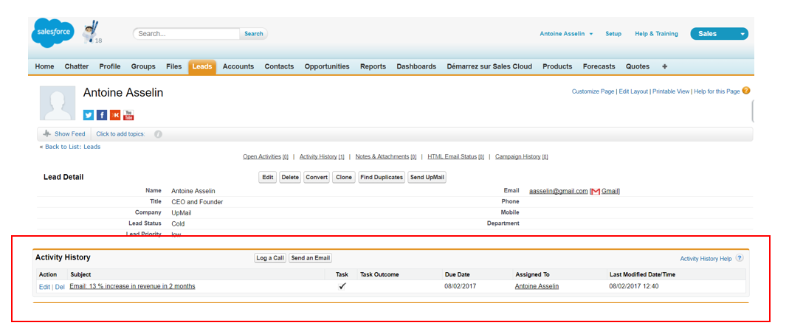This screenshot has width=789, height=334.
Task: Open the Dashboards tab
Action: pos(416,66)
